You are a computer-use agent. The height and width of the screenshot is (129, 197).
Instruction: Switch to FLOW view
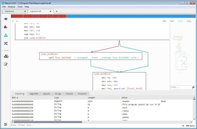(181, 21)
